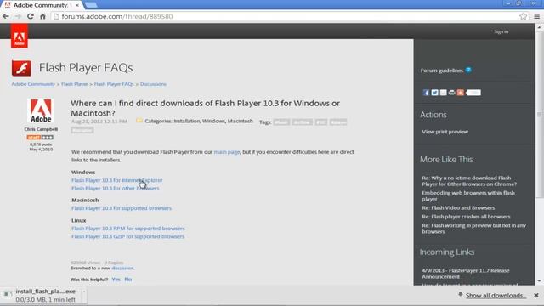Open Flash Player breadcrumb link
Viewport: 544px width, 306px height.
[75, 84]
